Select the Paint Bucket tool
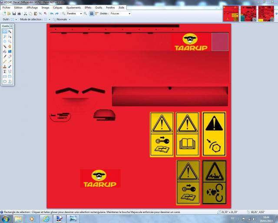 pos(5,51)
